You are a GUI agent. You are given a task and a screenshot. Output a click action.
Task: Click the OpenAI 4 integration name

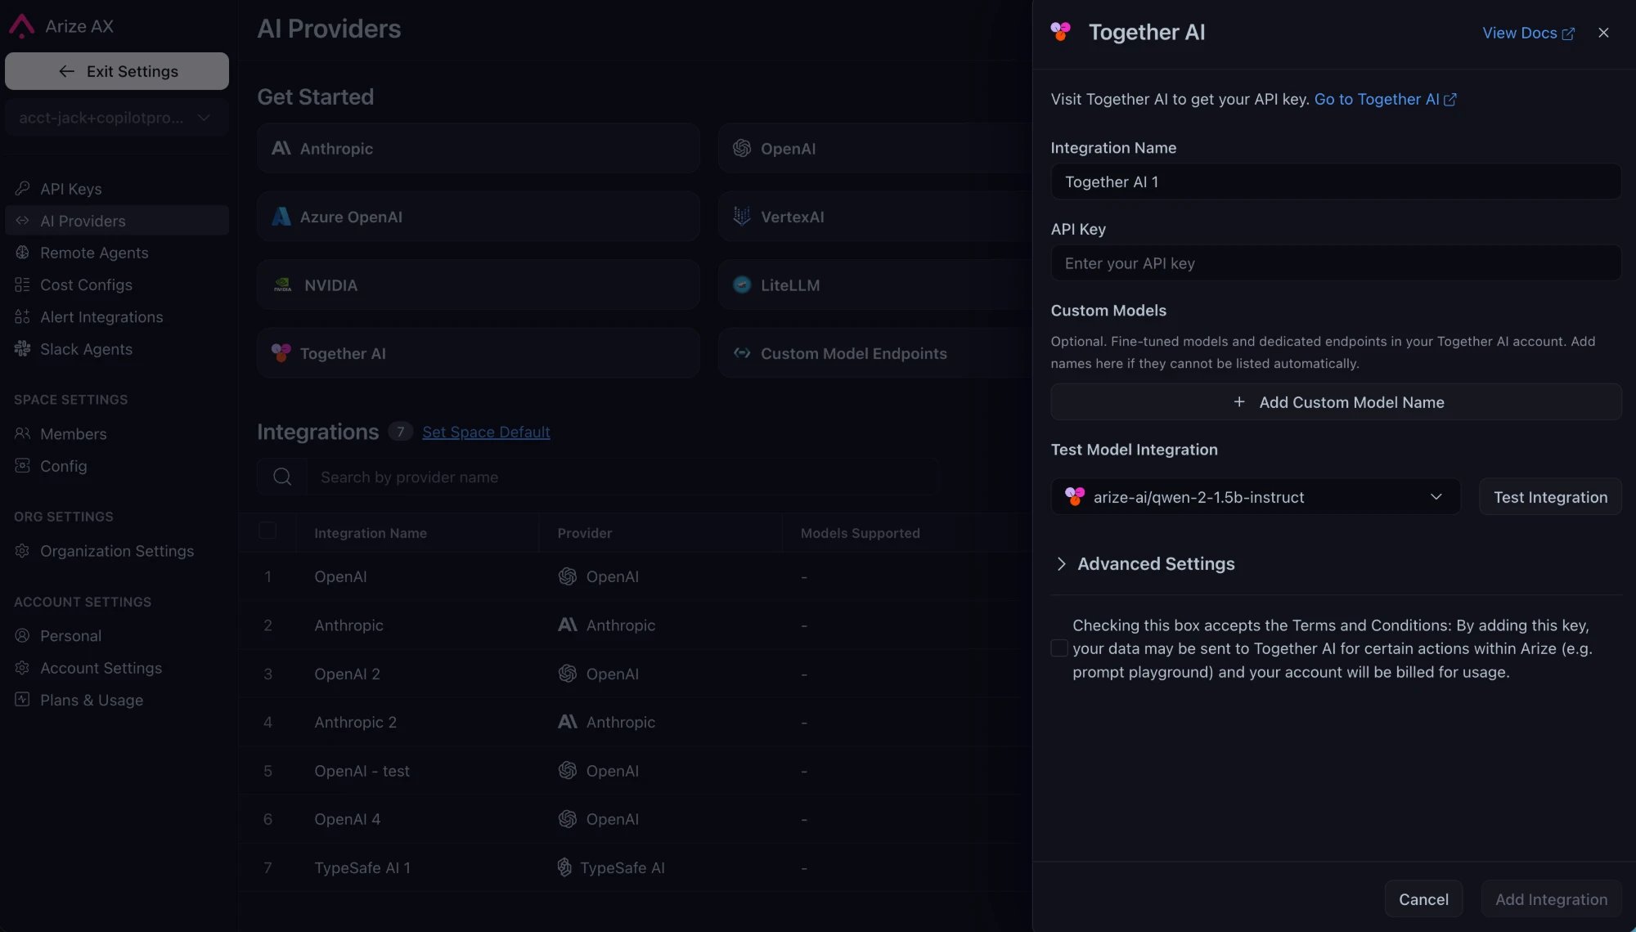point(347,819)
